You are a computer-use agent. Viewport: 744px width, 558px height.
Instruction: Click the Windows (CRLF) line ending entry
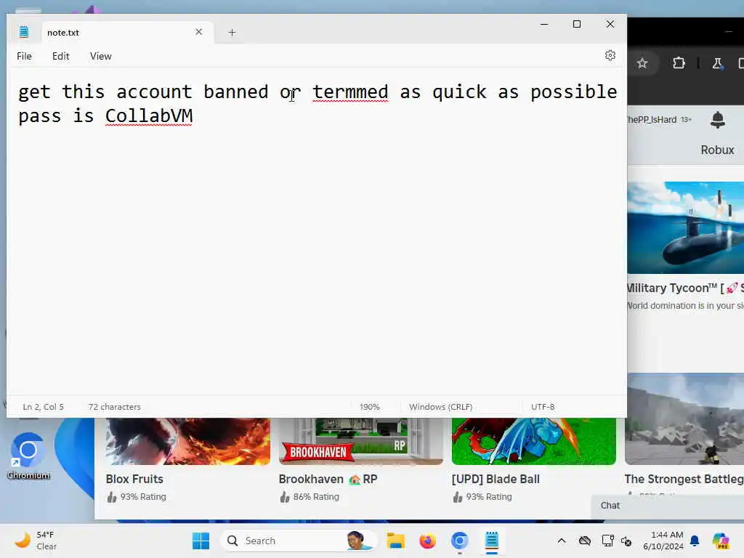pos(441,407)
